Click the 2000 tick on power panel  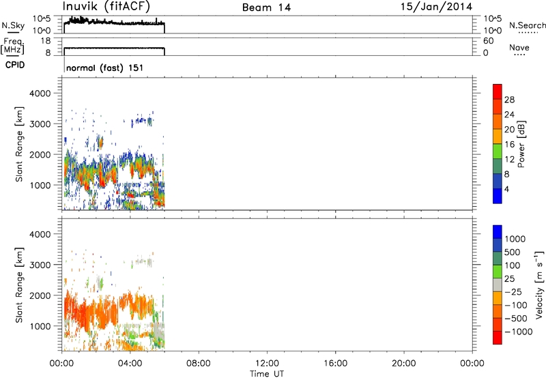coord(40,155)
